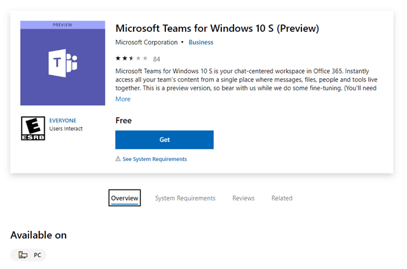Viewport: 407px width, 269px height.
Task: Click the Free price label
Action: pyautogui.click(x=123, y=120)
